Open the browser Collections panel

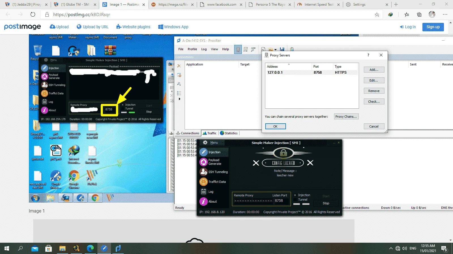[419, 15]
